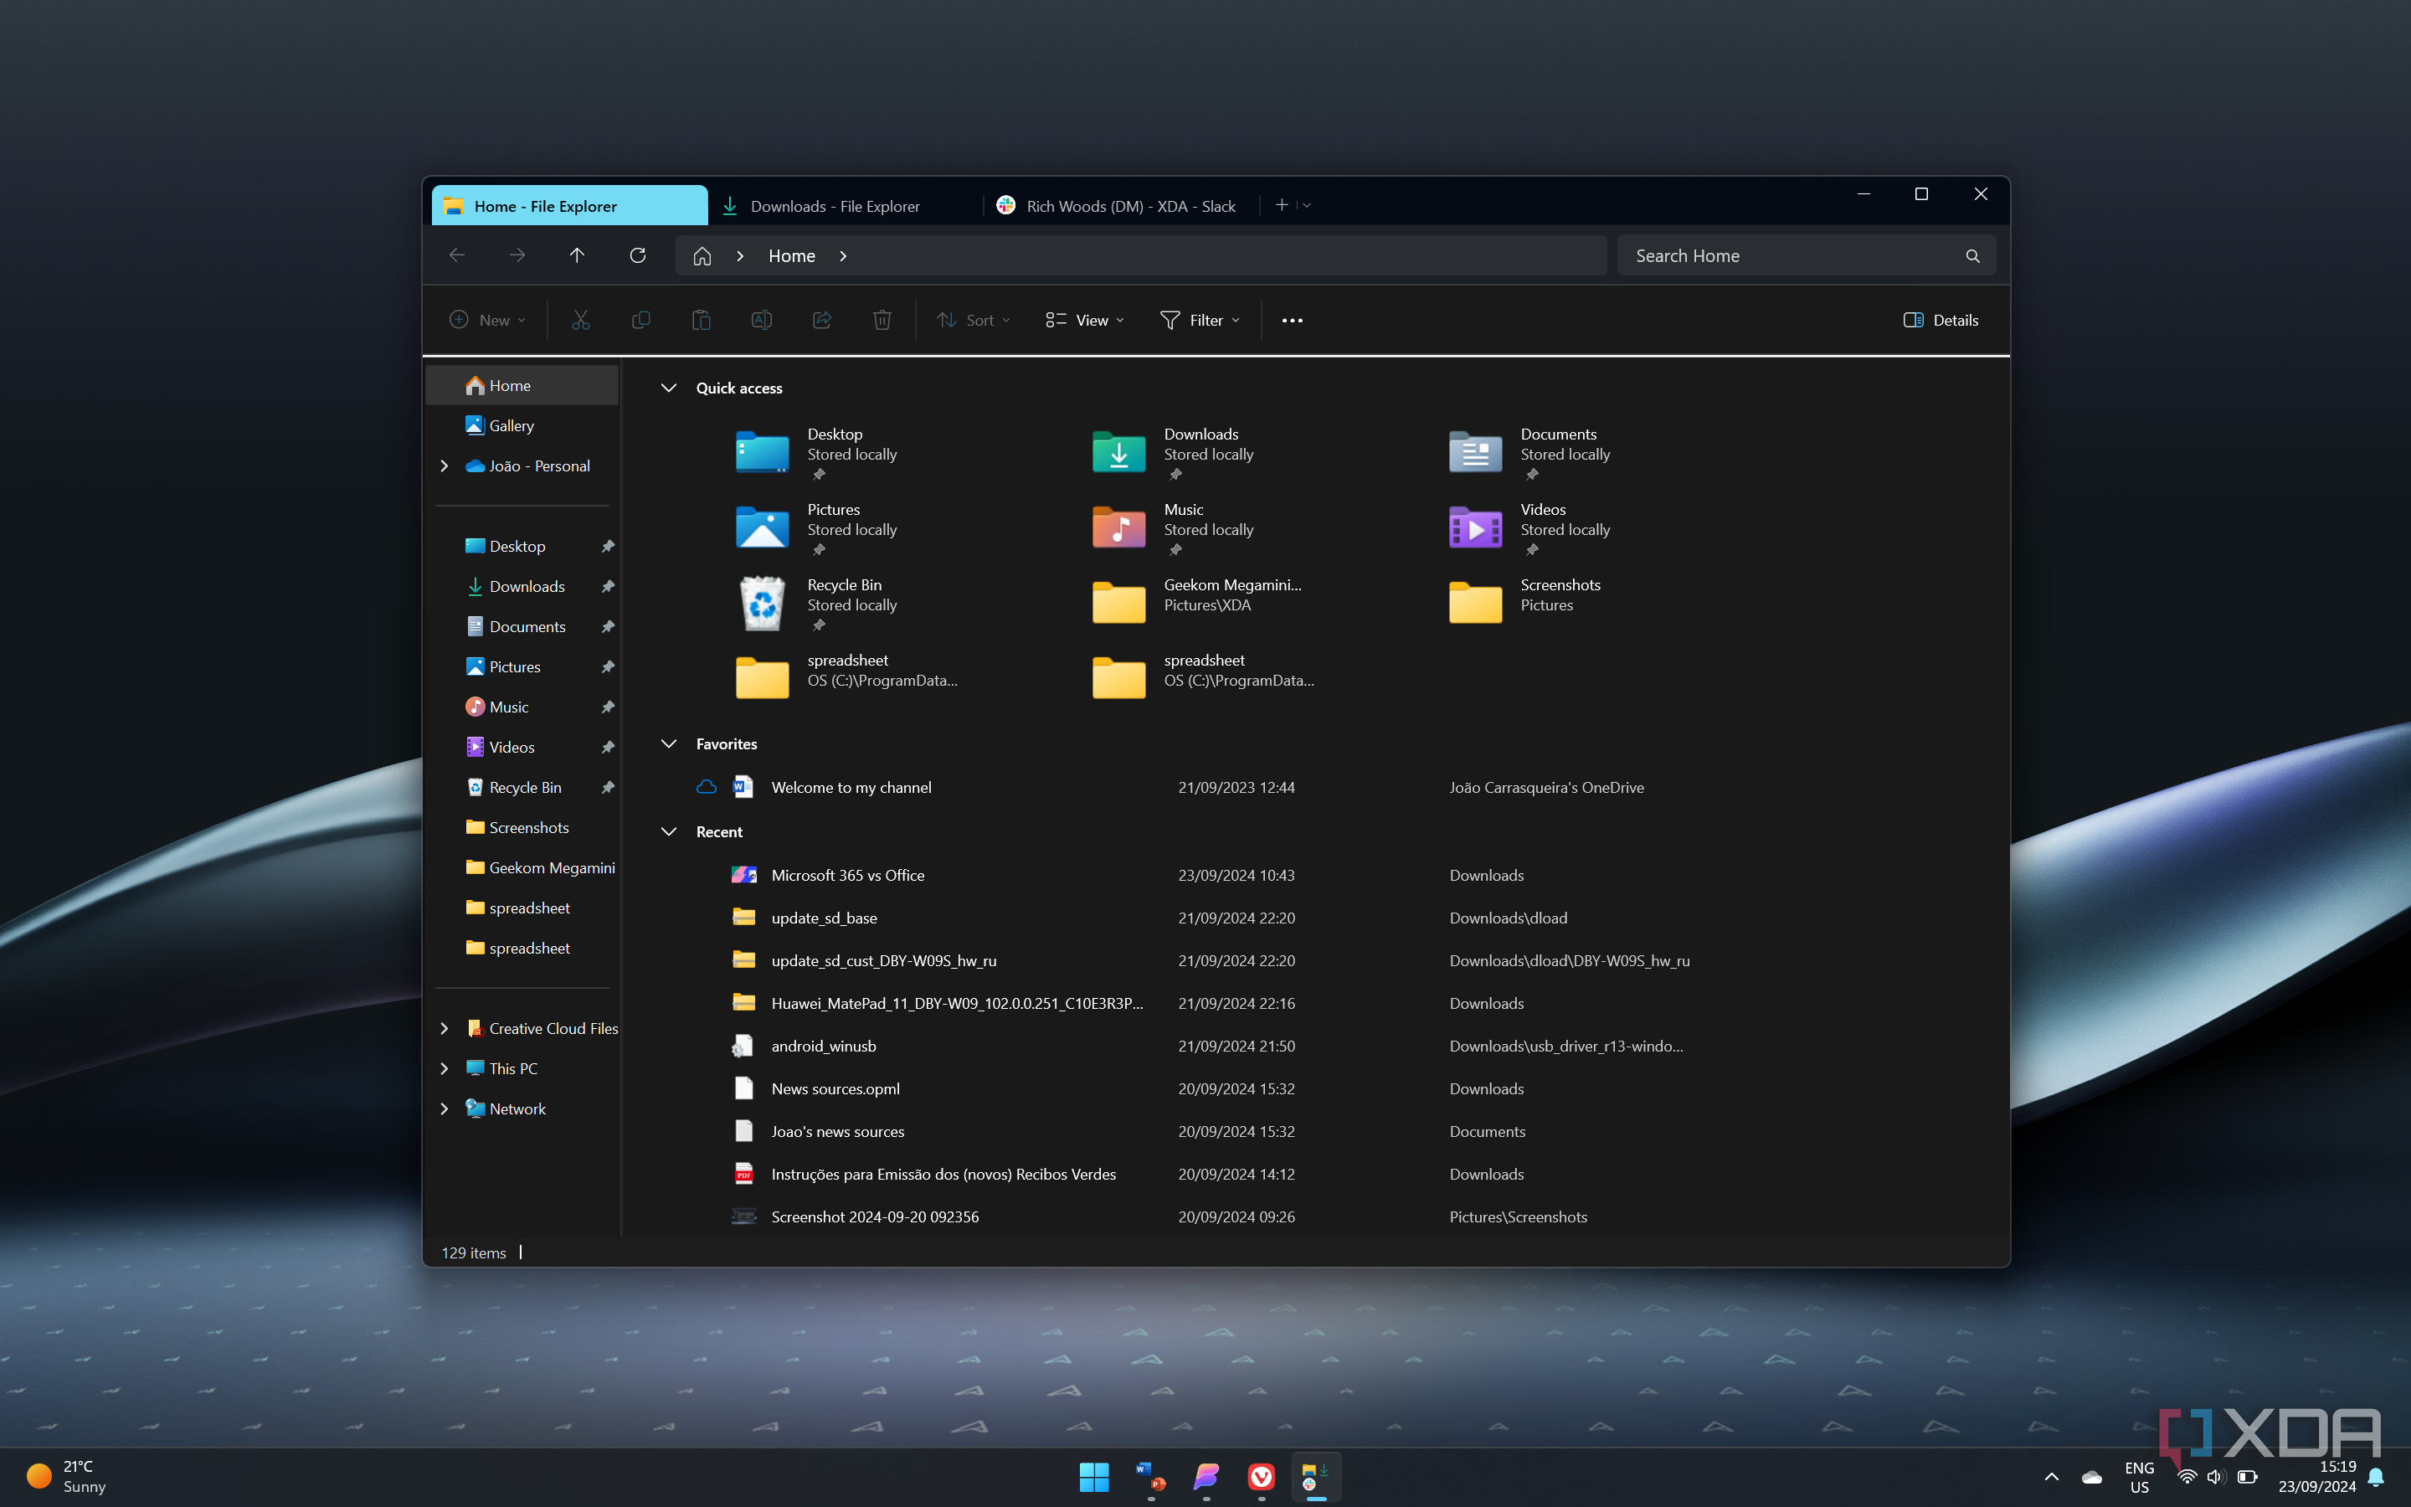Open the View dropdown
Image resolution: width=2411 pixels, height=1507 pixels.
1085,320
